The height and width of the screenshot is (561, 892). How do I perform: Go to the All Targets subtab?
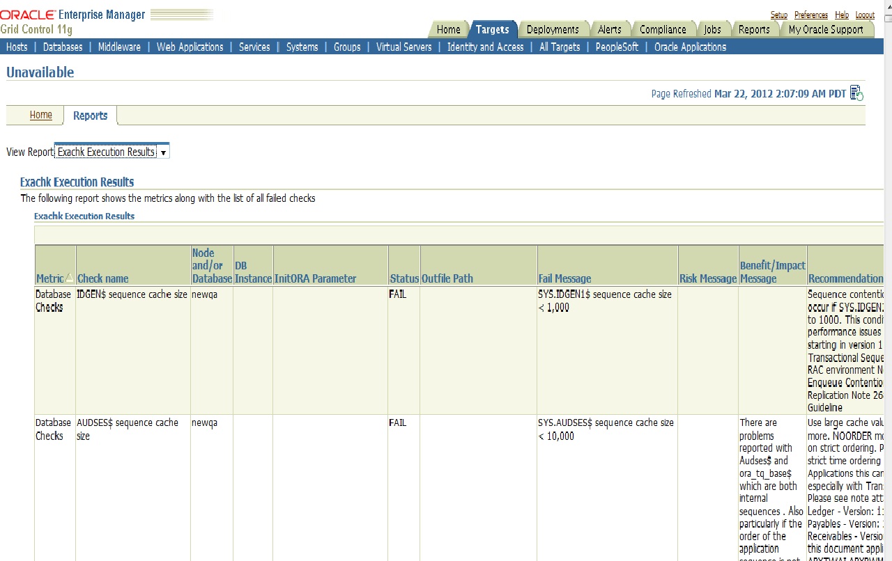[x=560, y=47]
